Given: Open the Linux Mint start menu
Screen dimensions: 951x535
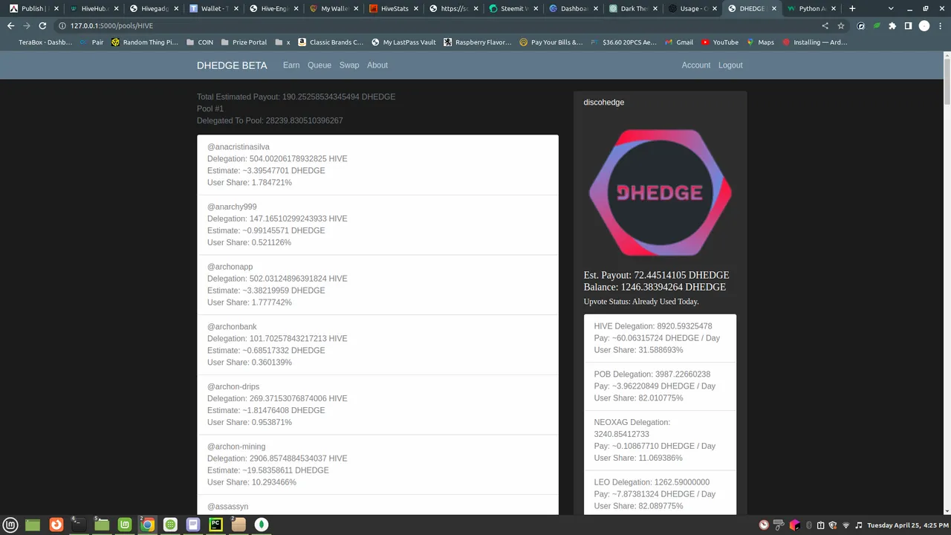Looking at the screenshot, I should [11, 525].
